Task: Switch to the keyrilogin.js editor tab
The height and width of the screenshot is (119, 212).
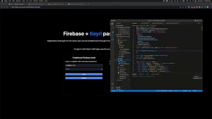Action: tap(146, 23)
